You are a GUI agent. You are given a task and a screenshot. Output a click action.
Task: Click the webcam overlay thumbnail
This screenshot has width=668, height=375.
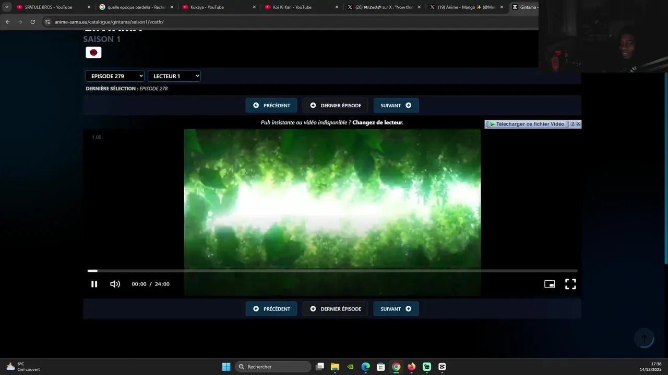click(x=603, y=36)
